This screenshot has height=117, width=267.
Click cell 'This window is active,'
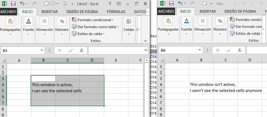coord(43,84)
